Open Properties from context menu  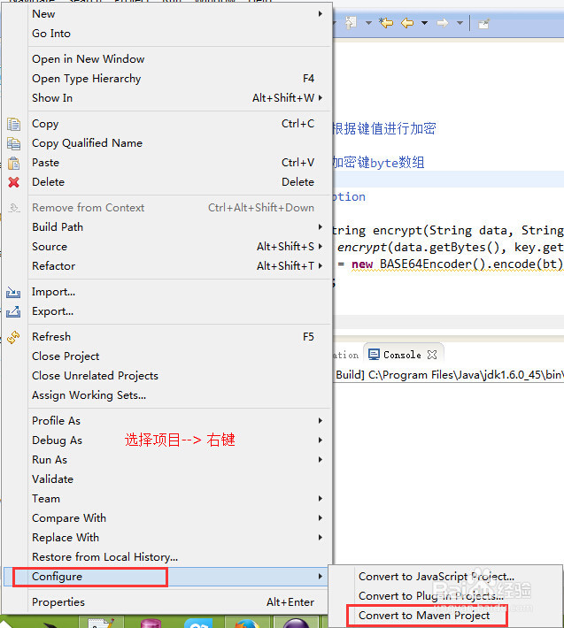click(167, 602)
